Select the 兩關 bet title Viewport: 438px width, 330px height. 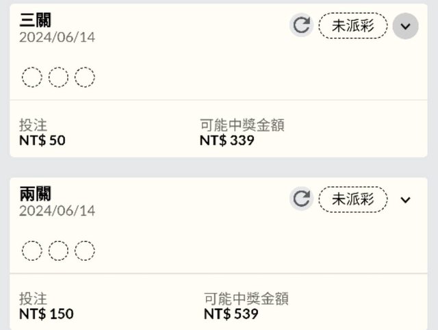pos(36,194)
